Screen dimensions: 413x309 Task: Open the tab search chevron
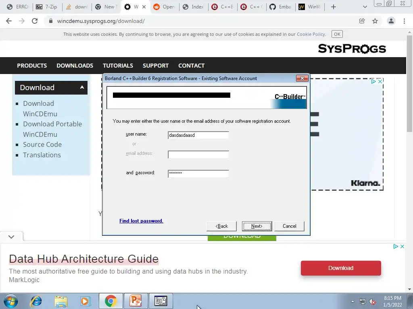(x=365, y=7)
